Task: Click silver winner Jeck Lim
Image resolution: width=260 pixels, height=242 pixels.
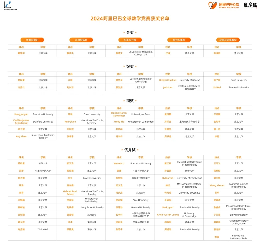Action: click(167, 87)
